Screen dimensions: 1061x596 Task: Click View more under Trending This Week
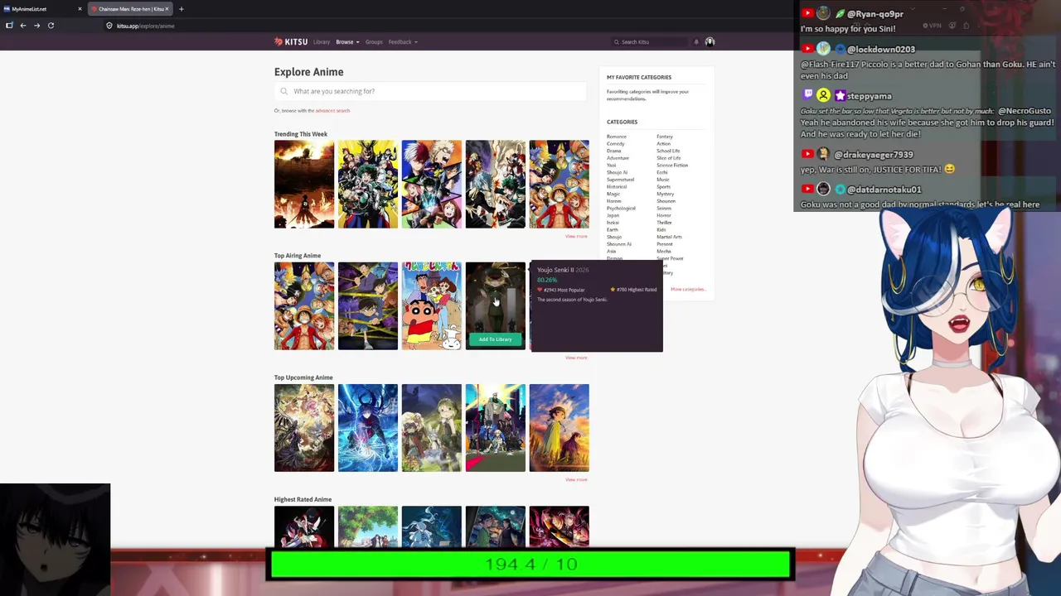(576, 237)
